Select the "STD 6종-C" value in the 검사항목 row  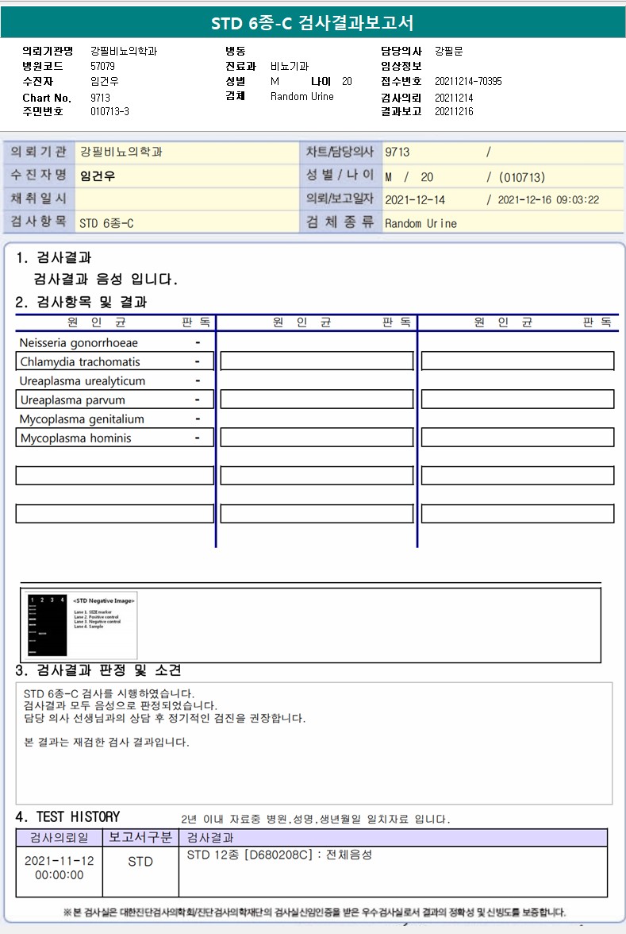pyautogui.click(x=106, y=223)
